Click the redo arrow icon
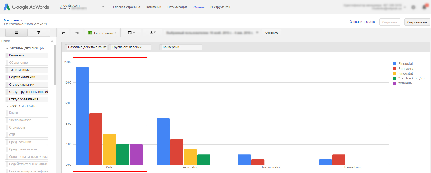The height and width of the screenshot is (173, 431). (x=77, y=33)
